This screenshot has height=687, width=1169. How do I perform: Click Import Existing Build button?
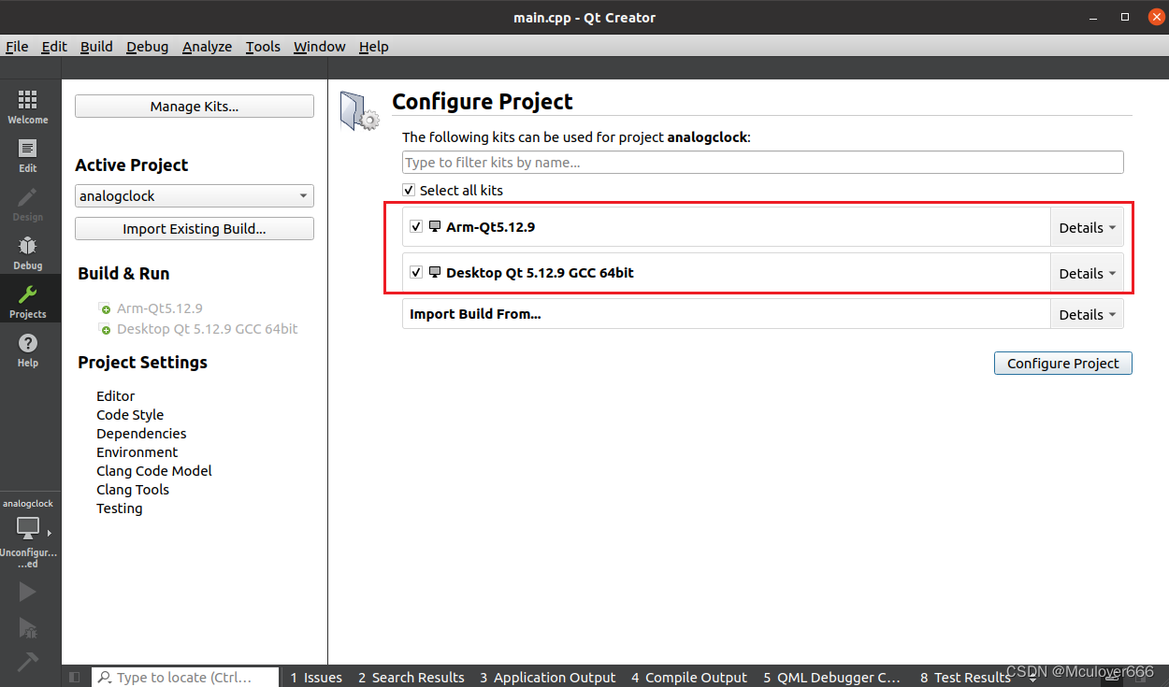point(195,229)
